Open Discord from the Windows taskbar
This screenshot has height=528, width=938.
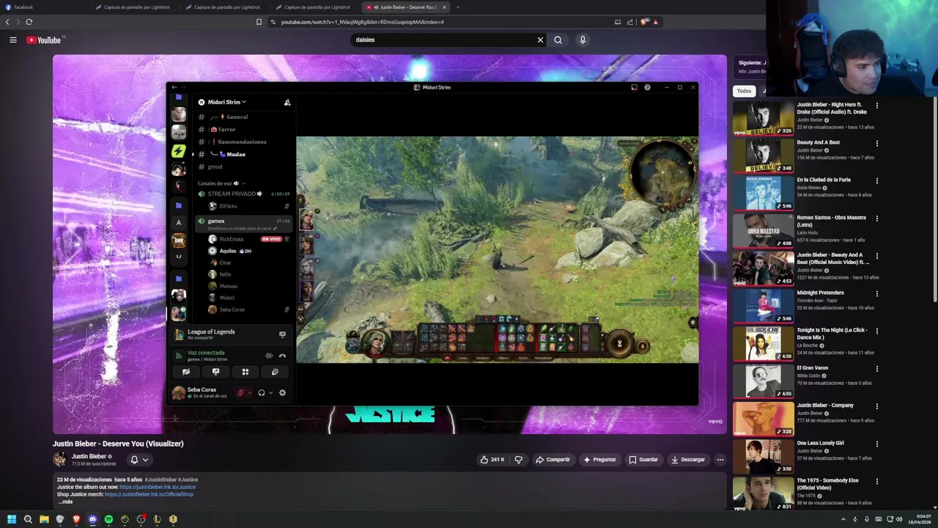tap(92, 519)
